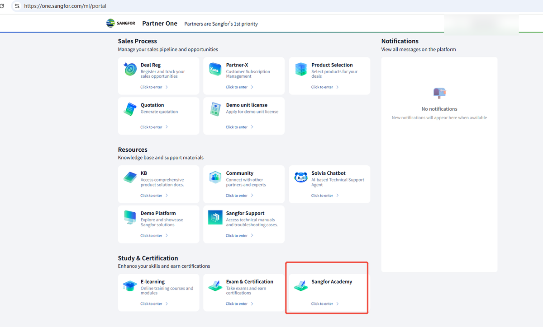Click the 'Notifications' panel heading
543x327 pixels.
[x=400, y=41]
